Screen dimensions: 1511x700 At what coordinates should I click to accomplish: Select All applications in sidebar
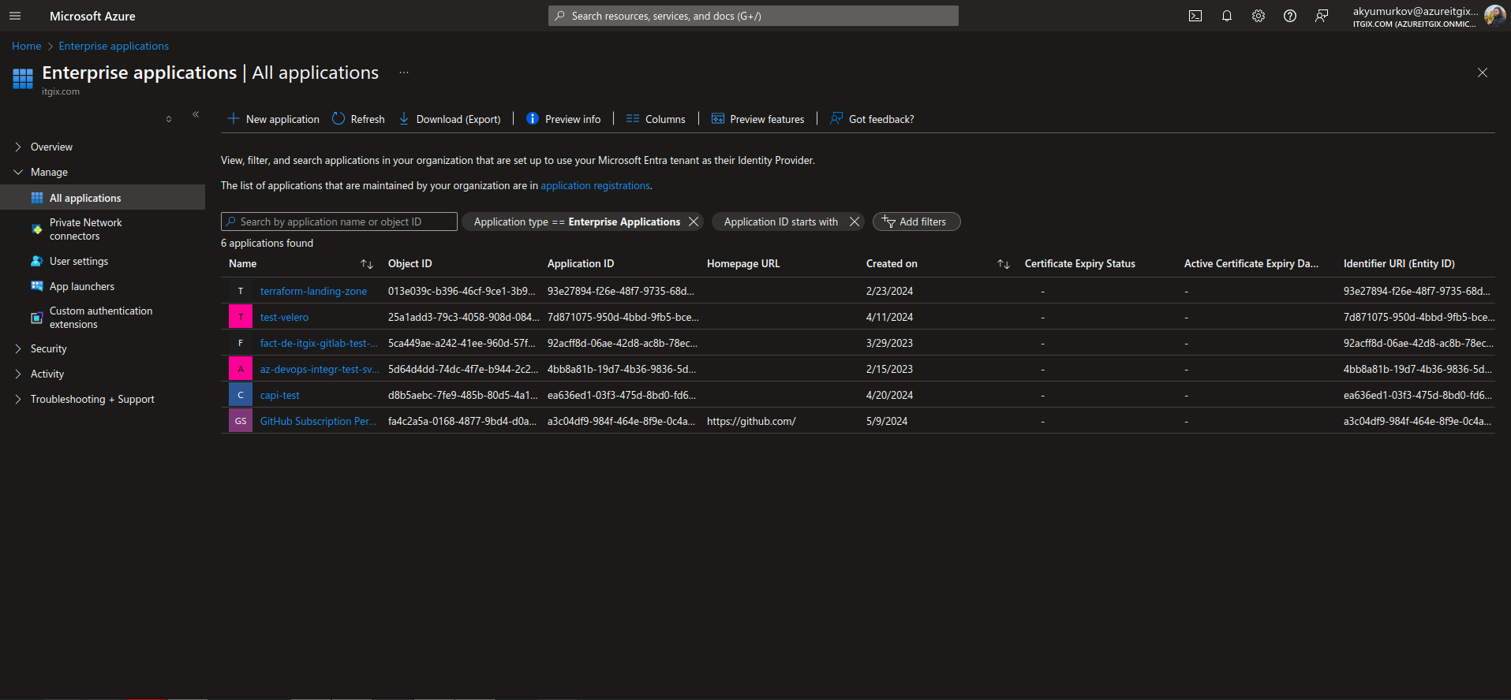coord(103,198)
